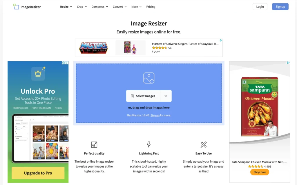Open the Convert menu

[x=119, y=7]
